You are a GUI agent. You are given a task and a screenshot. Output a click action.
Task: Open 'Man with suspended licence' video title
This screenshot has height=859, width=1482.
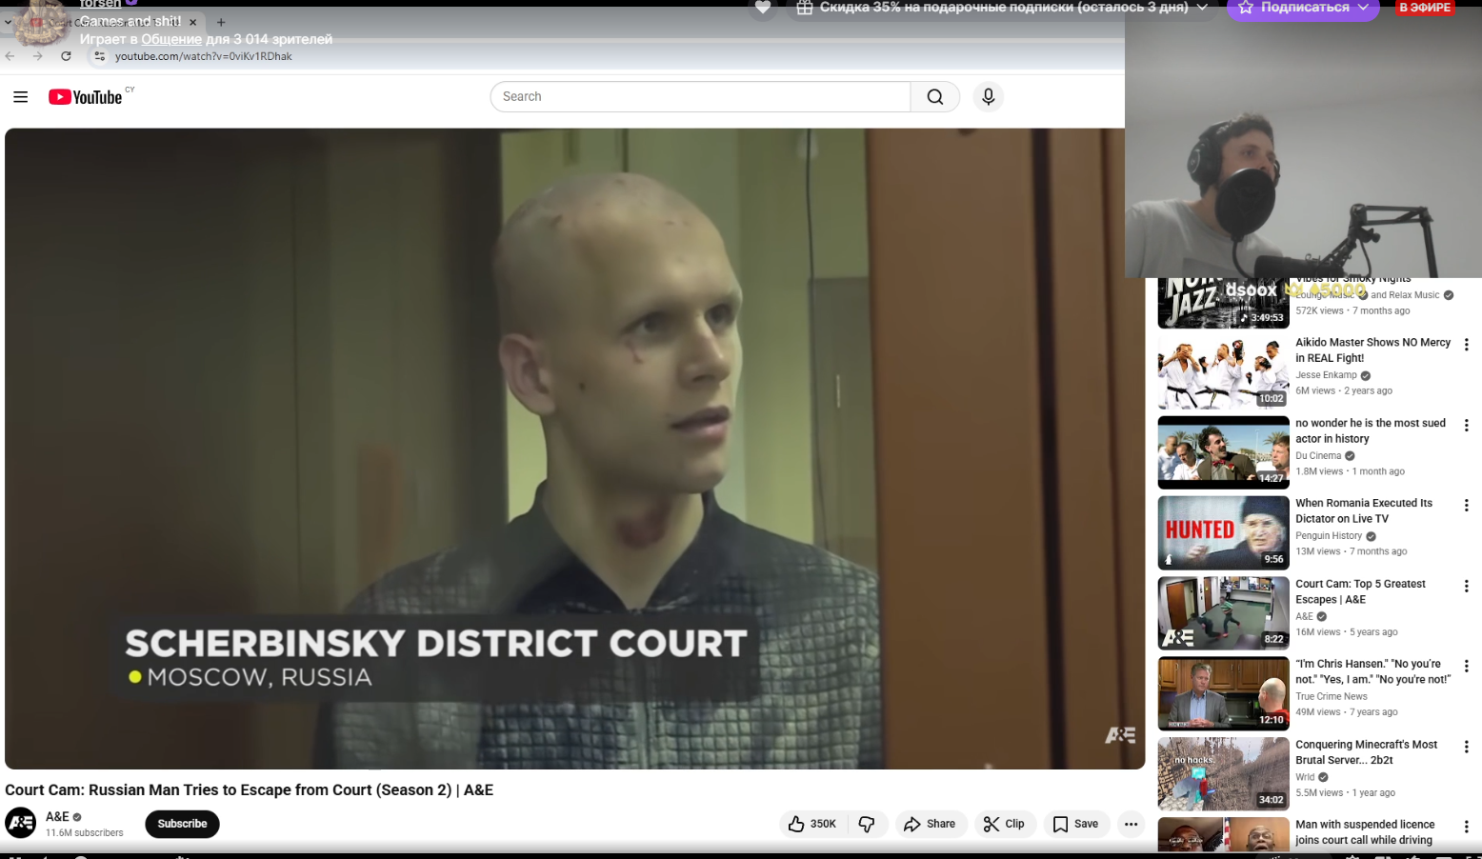(x=1365, y=832)
